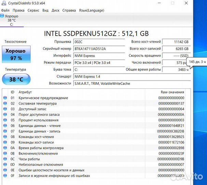Select the Критическое предупреждение row text
Viewport: 207px width, 185px height.
[x=43, y=98]
